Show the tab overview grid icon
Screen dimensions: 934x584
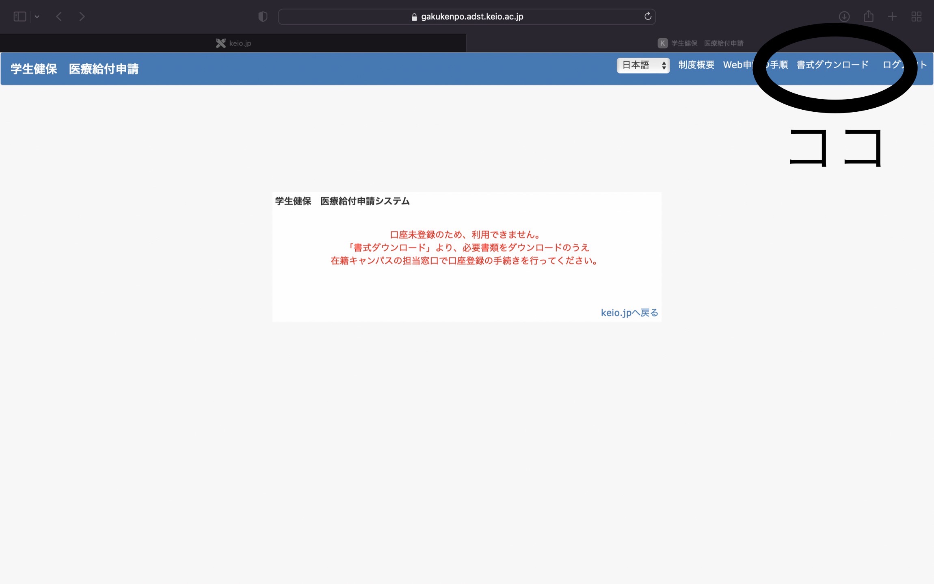916,17
